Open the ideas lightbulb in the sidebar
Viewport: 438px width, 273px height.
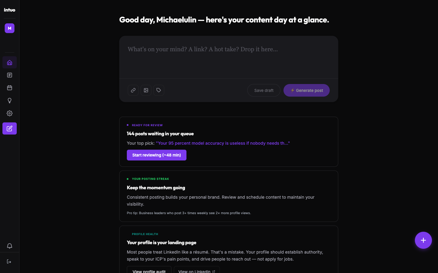click(9, 100)
